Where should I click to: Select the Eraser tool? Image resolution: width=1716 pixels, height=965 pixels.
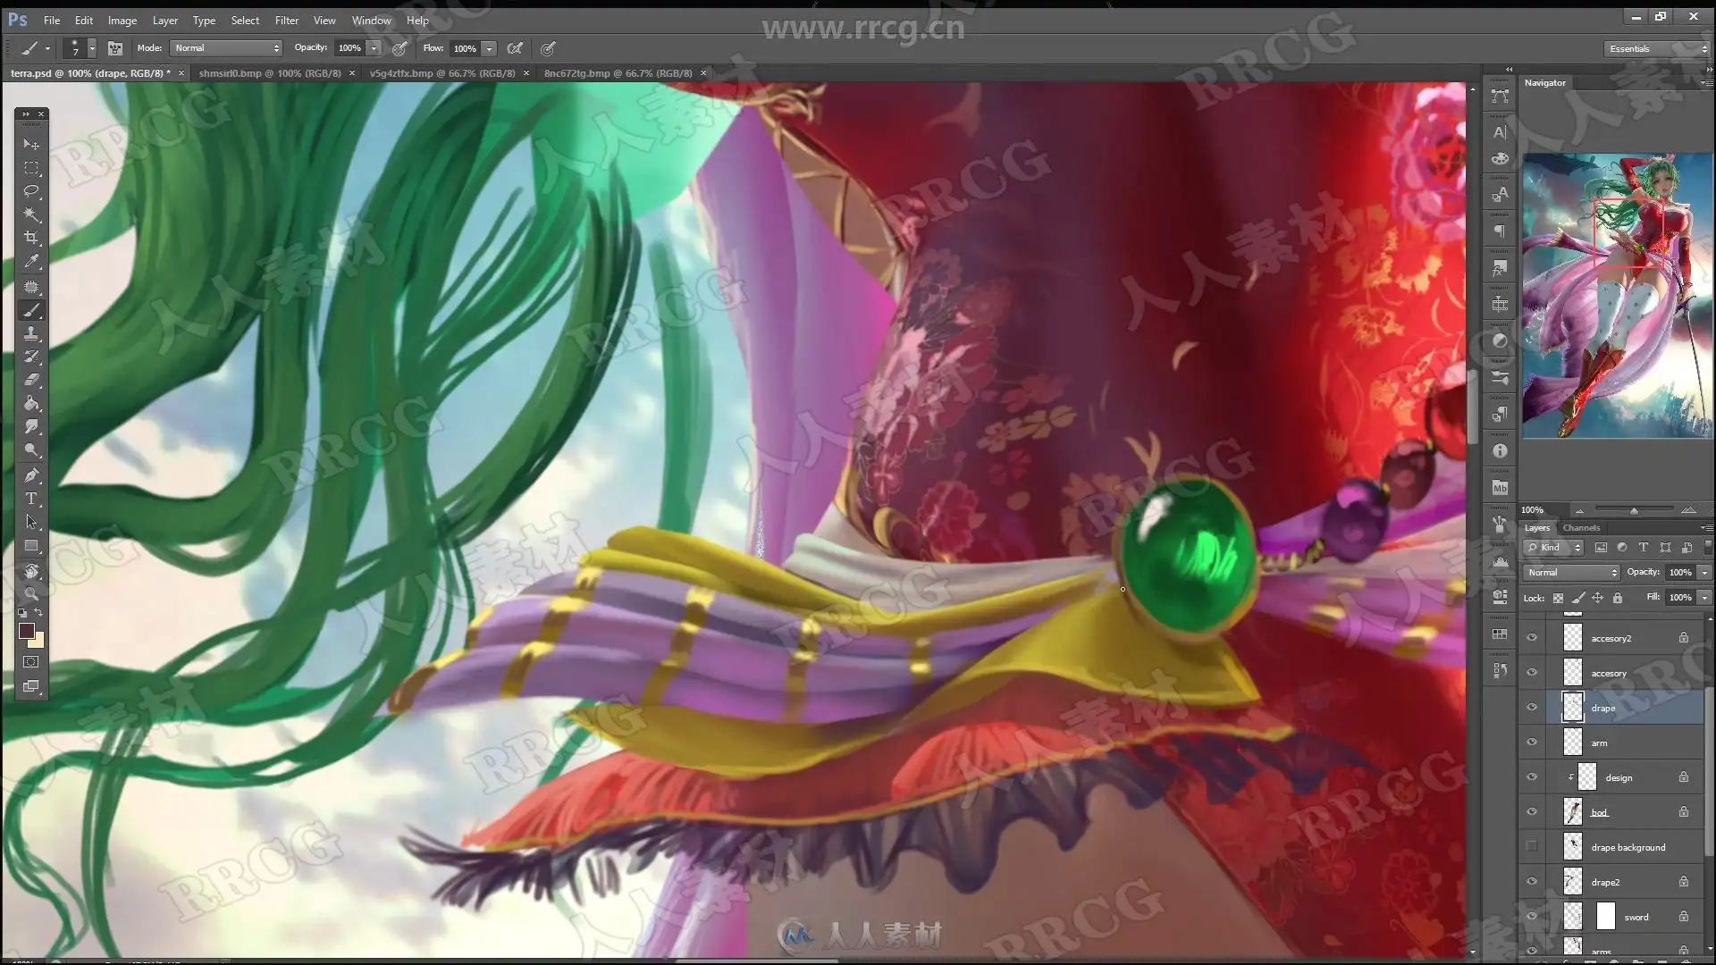(x=31, y=380)
